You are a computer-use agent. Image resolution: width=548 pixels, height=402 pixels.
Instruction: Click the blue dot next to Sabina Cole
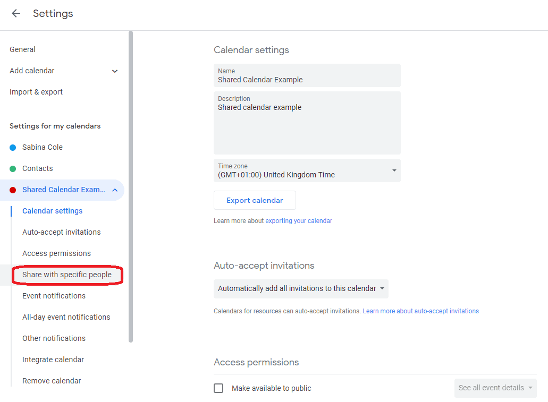13,148
